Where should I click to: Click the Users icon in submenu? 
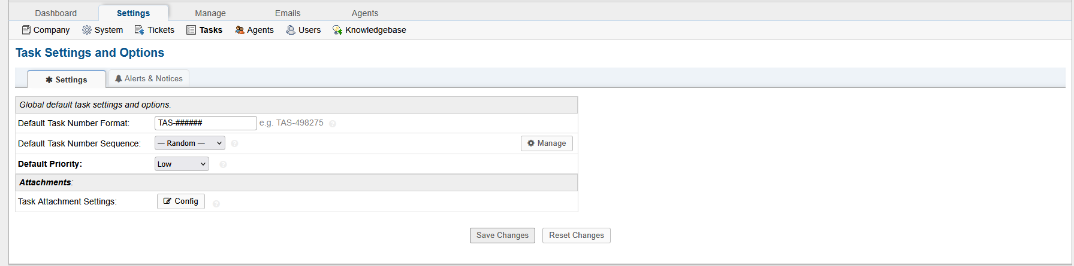pos(291,30)
